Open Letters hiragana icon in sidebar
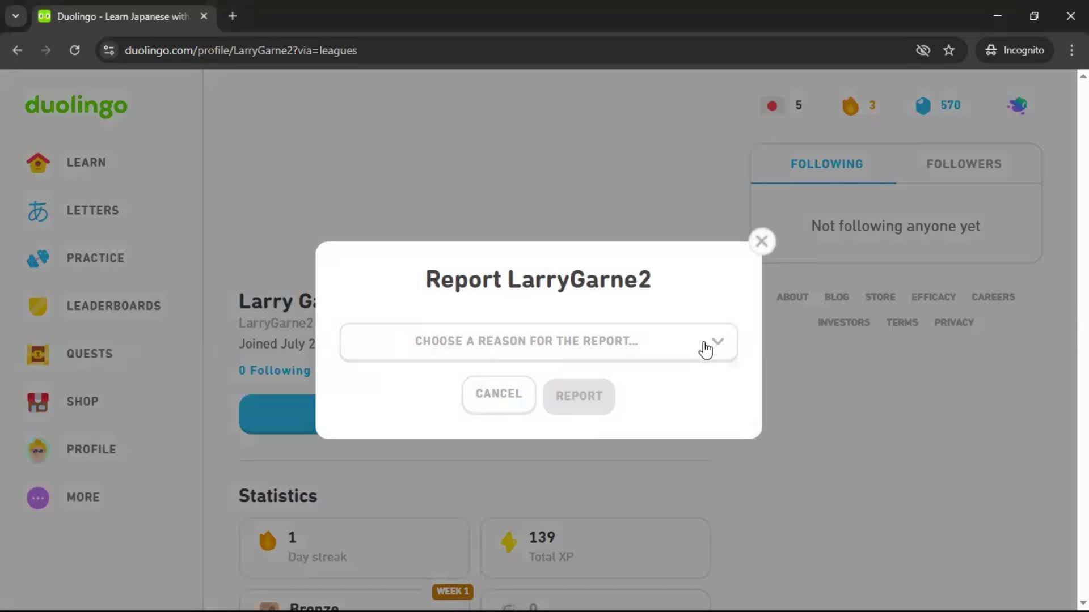Screen dimensions: 1089x612 (38, 211)
